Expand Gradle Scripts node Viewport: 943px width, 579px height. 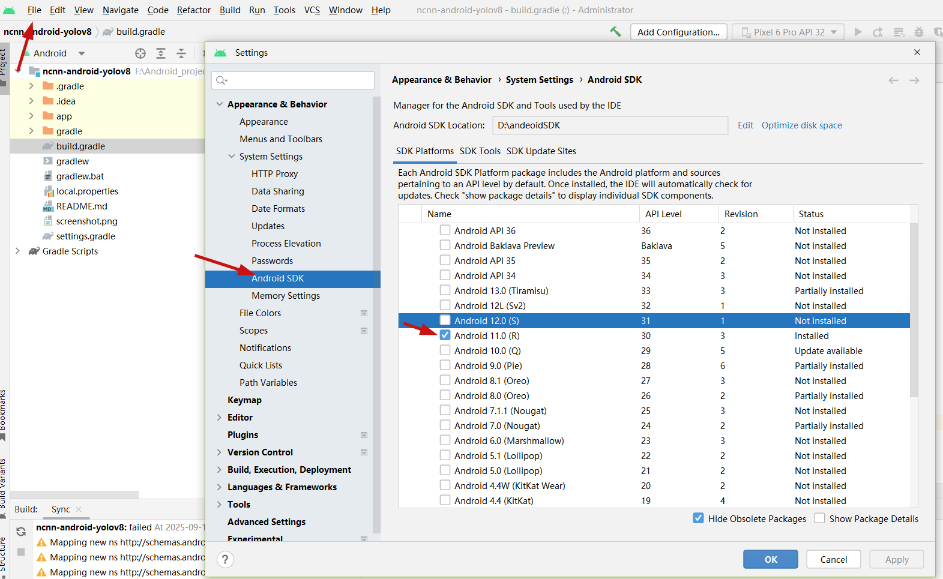point(17,251)
